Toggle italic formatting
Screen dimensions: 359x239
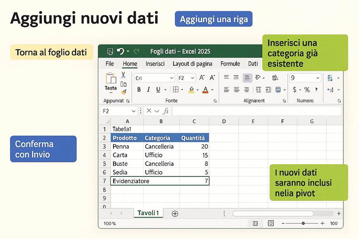pos(148,89)
